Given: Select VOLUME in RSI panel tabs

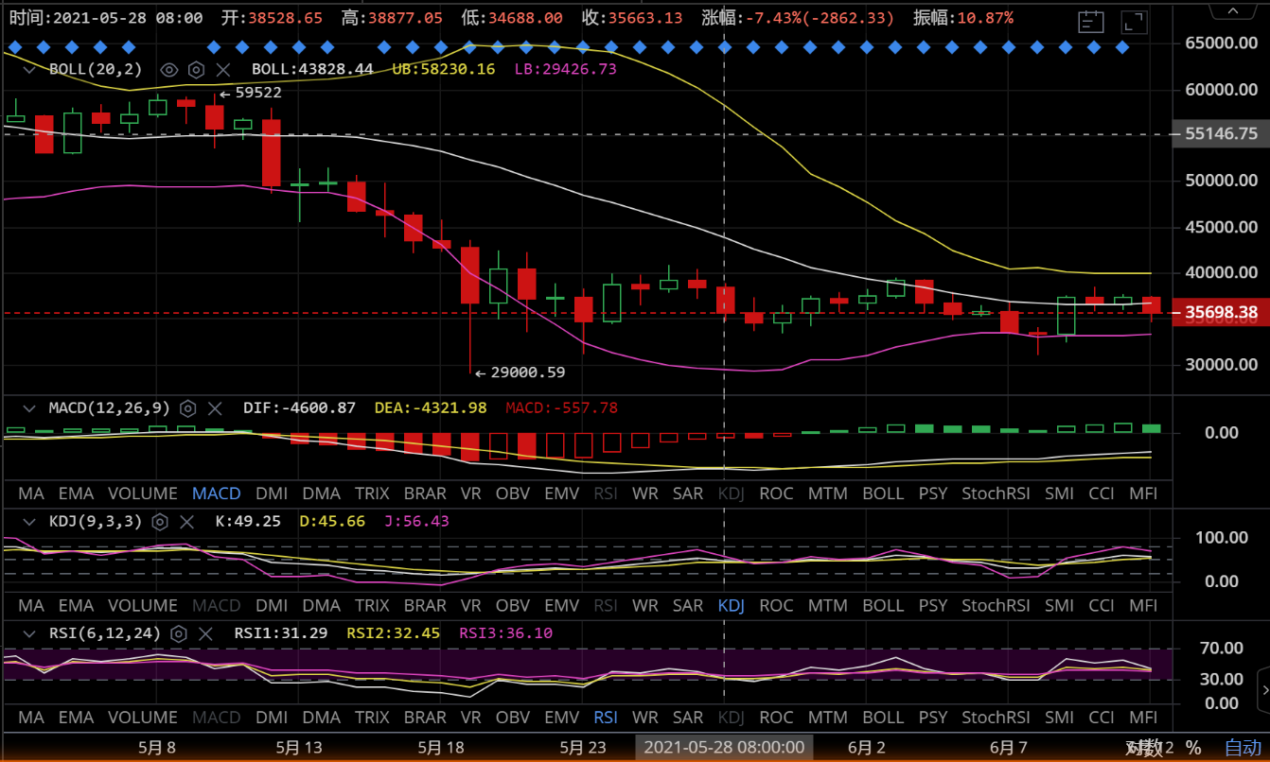Looking at the screenshot, I should coord(142,718).
